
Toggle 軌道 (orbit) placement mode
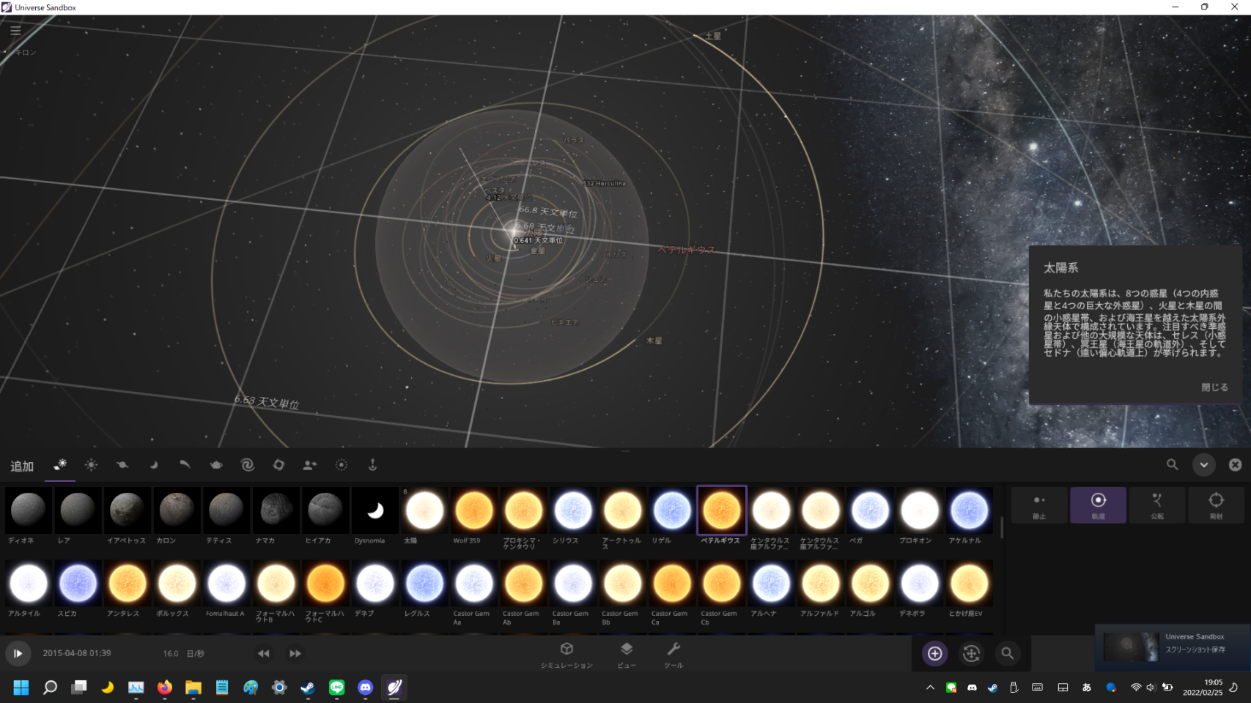tap(1097, 505)
